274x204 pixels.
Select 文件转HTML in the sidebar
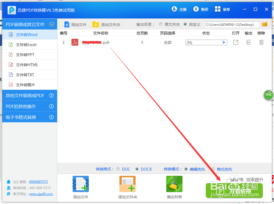coord(30,65)
